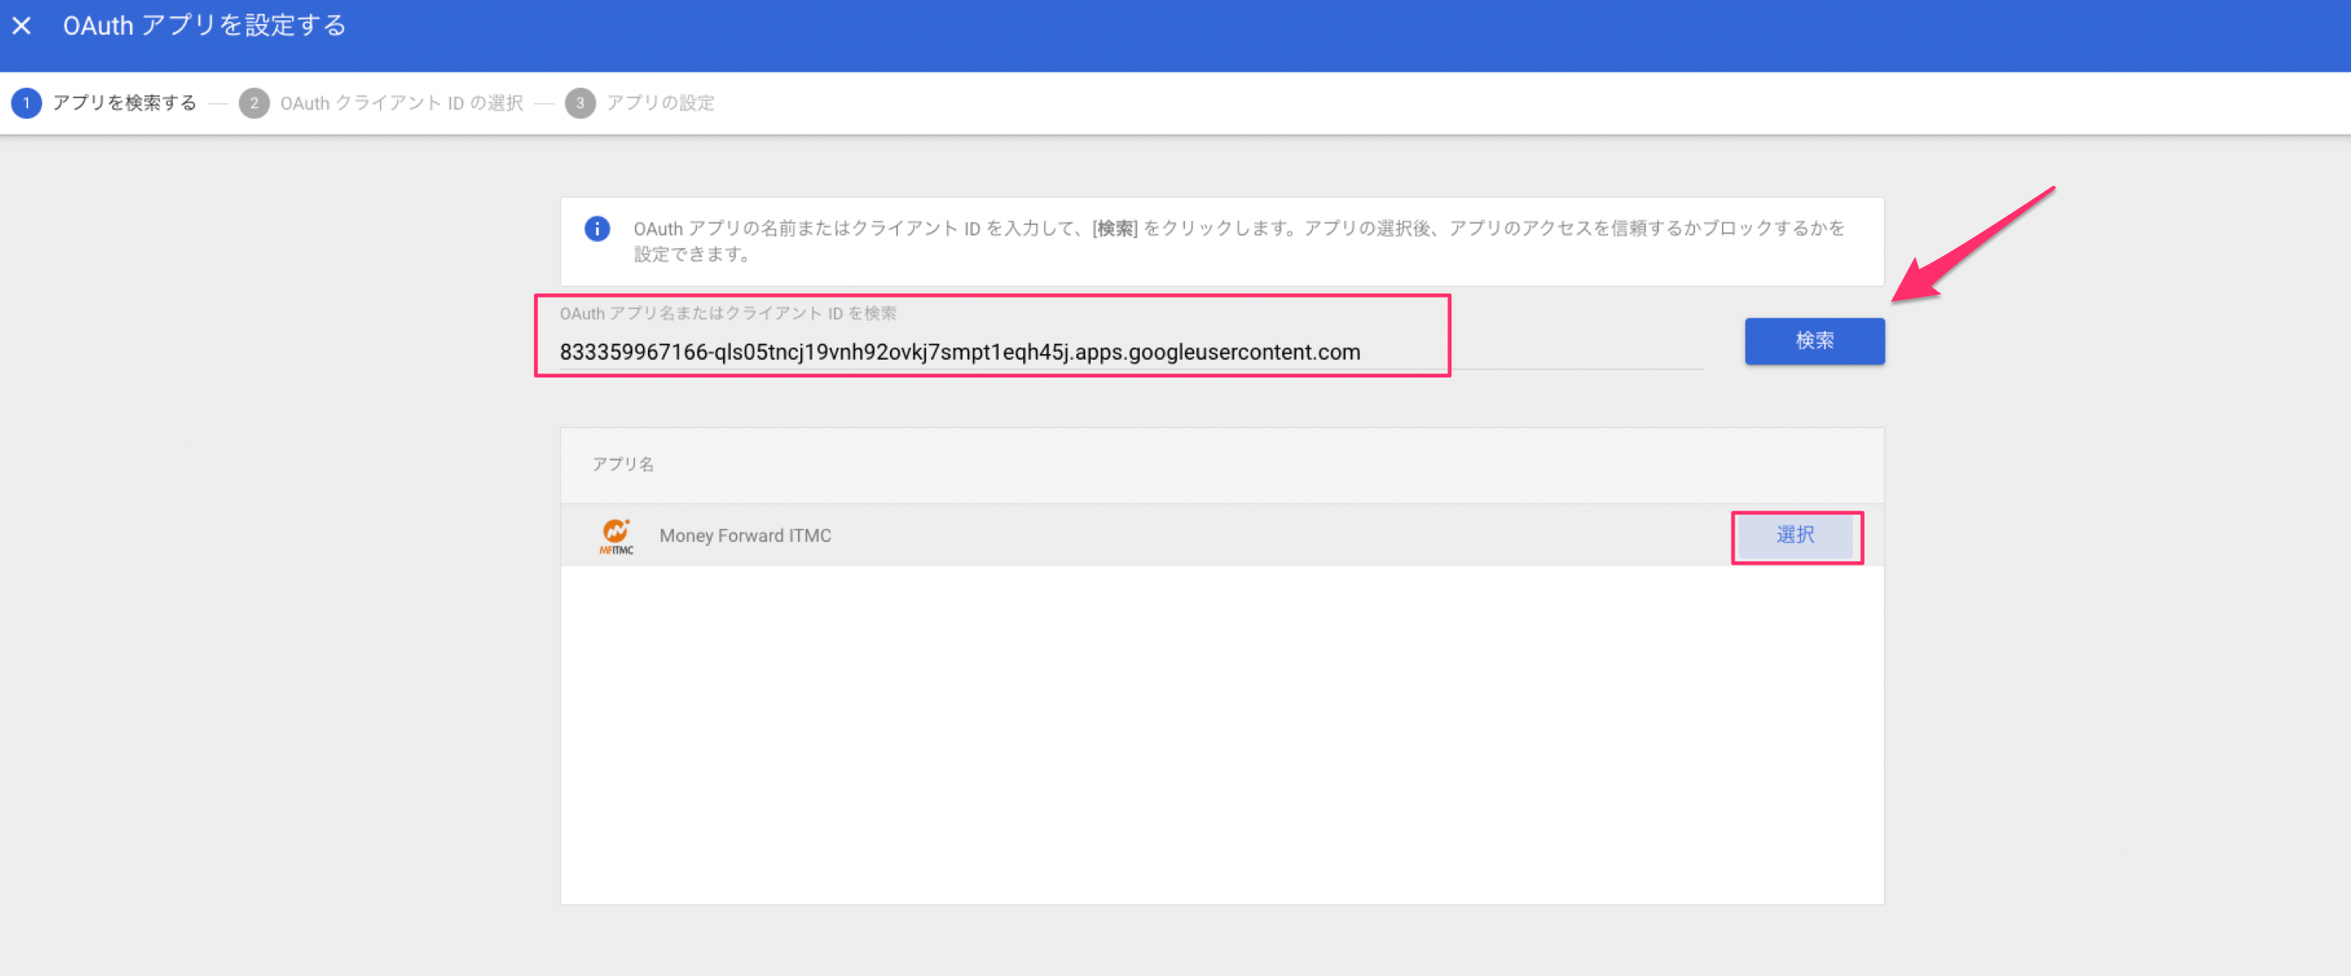Click the Money Forward ITMC app name
The height and width of the screenshot is (976, 2351).
point(745,536)
